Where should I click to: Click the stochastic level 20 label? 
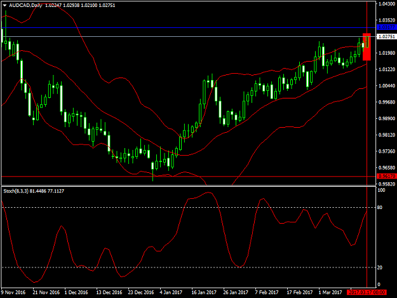coord(379,268)
